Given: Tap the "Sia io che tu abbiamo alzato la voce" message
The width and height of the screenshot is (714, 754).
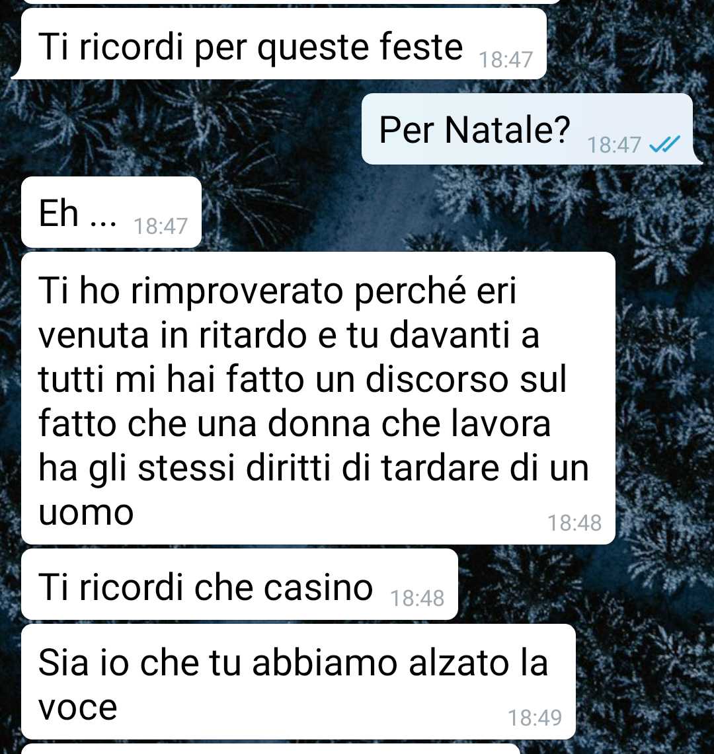Looking at the screenshot, I should pos(298,681).
